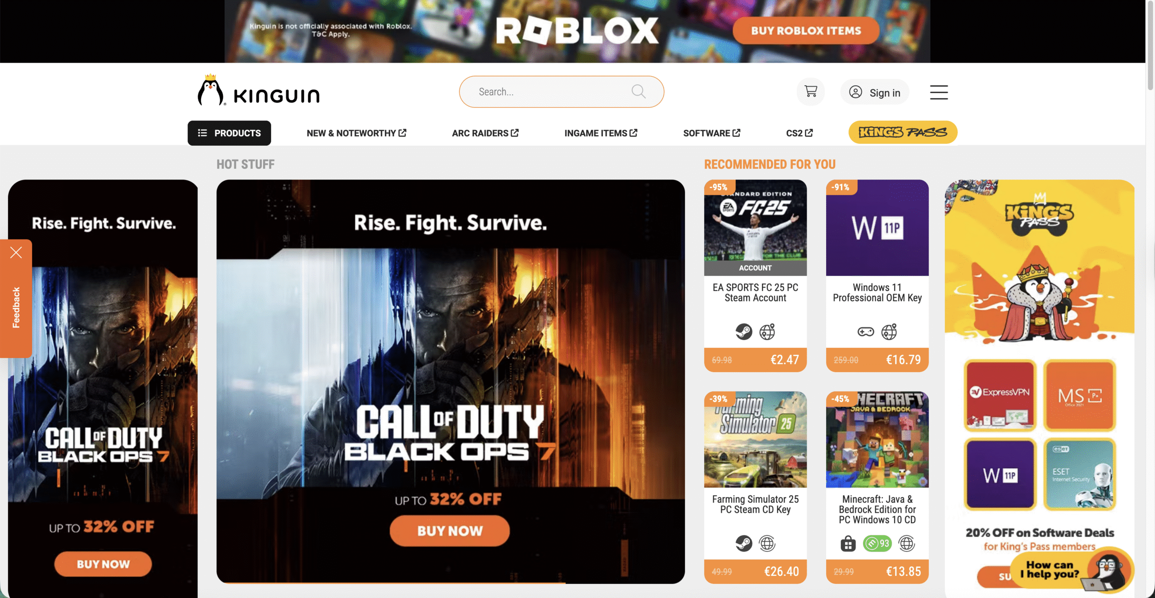The height and width of the screenshot is (598, 1155).
Task: Open the INGAME ITEMS menu item
Action: [601, 133]
